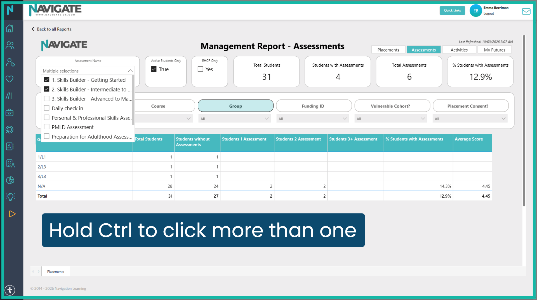Open the Students people icon in sidebar
Image resolution: width=537 pixels, height=300 pixels.
coord(10,45)
